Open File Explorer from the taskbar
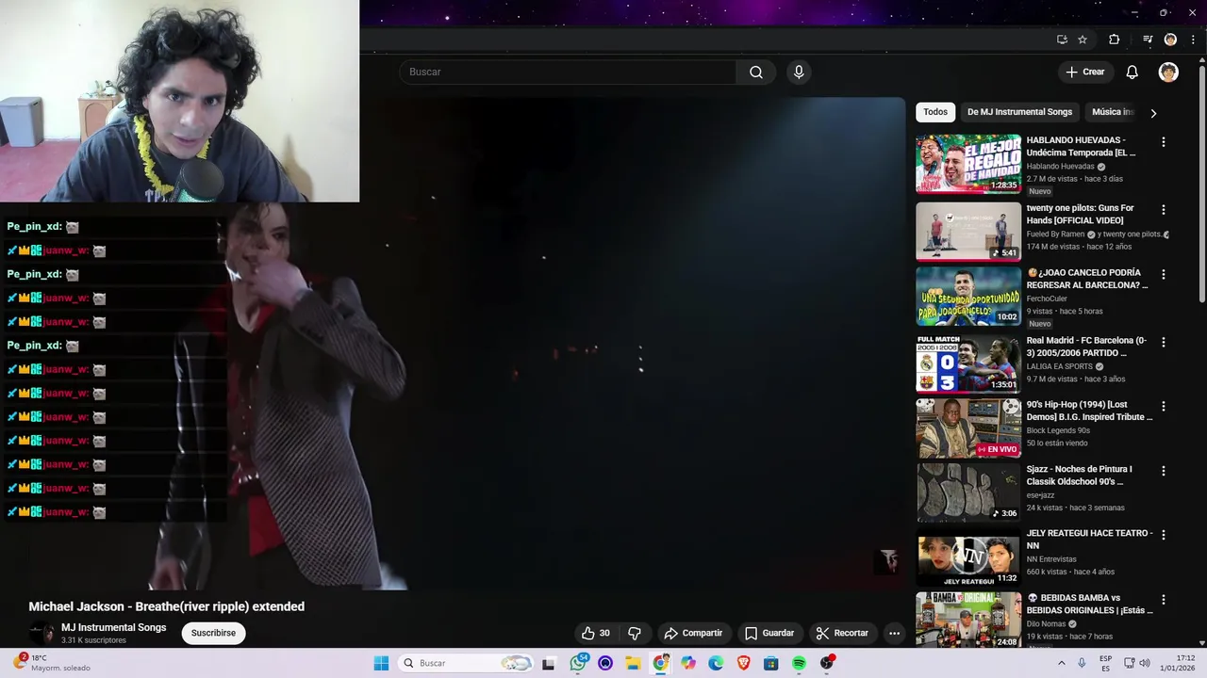Screen dimensions: 1207x678 (633, 663)
